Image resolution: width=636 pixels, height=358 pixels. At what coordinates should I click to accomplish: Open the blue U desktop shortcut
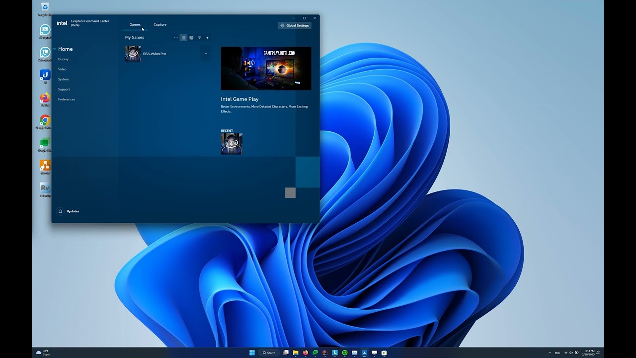45,76
